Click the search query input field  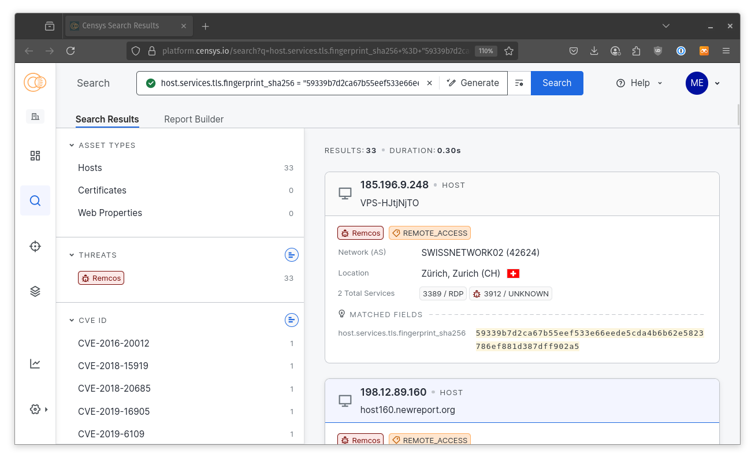coord(290,83)
